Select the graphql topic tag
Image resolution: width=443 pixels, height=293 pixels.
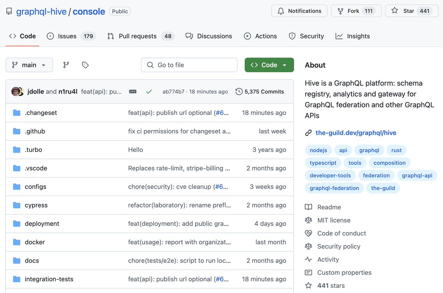pos(369,150)
